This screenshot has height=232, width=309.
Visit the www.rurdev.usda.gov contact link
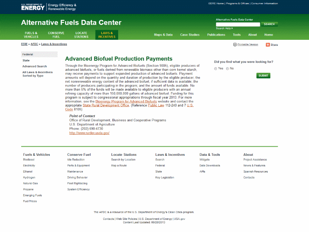89,133
